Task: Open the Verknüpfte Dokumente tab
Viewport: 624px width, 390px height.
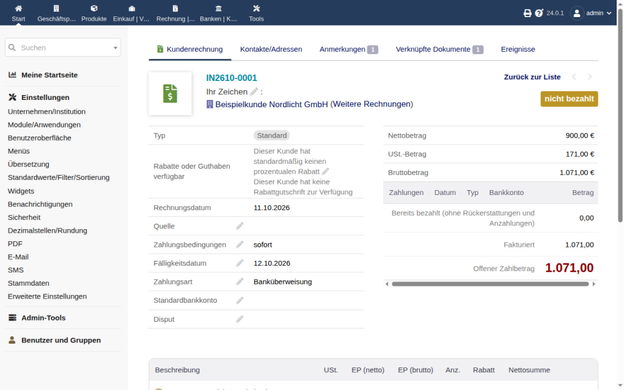Action: [439, 49]
